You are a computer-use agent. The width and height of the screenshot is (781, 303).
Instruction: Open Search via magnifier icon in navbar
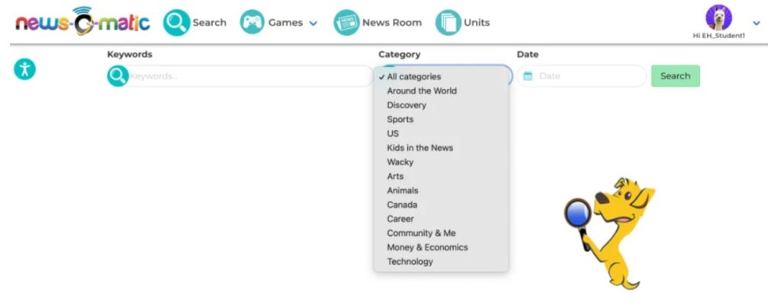pyautogui.click(x=176, y=22)
